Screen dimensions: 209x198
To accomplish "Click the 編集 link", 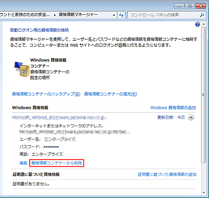I will [x=23, y=163].
